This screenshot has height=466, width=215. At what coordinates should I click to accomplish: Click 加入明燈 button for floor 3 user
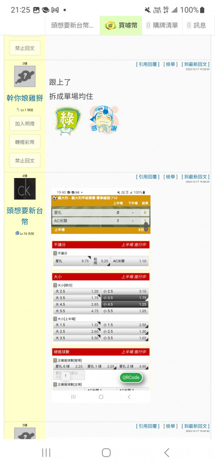tap(25, 123)
